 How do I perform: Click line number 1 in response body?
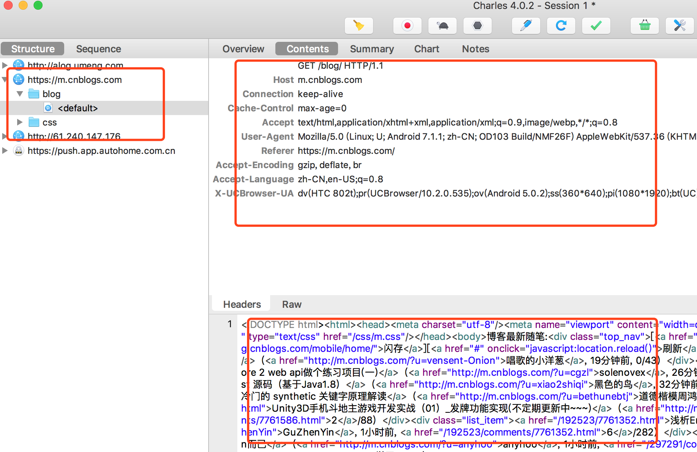230,324
